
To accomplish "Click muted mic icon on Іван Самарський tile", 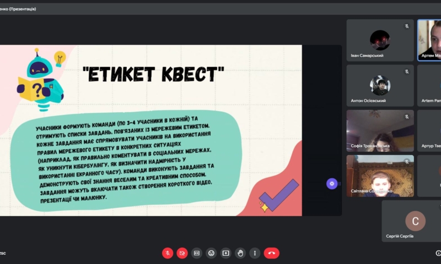I will coord(407,26).
